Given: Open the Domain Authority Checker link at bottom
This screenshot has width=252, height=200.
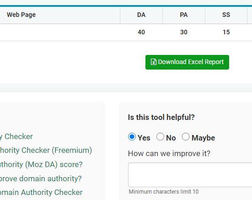Looking at the screenshot, I should pyautogui.click(x=41, y=192).
